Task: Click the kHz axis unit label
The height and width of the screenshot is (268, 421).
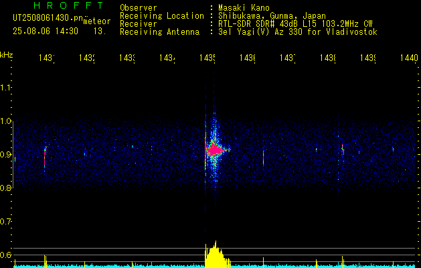Action: (7, 55)
